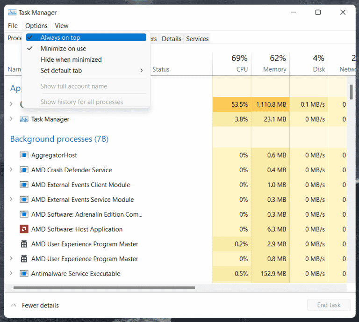Click AMD External Events Client Module icon
Viewport: 359px width, 322px height.
[24, 185]
